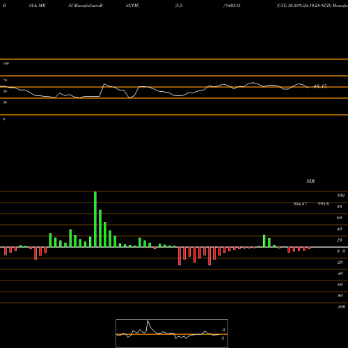The image size is (348, 348).
Task: Click MR axis label -80
Action: click(340, 296)
